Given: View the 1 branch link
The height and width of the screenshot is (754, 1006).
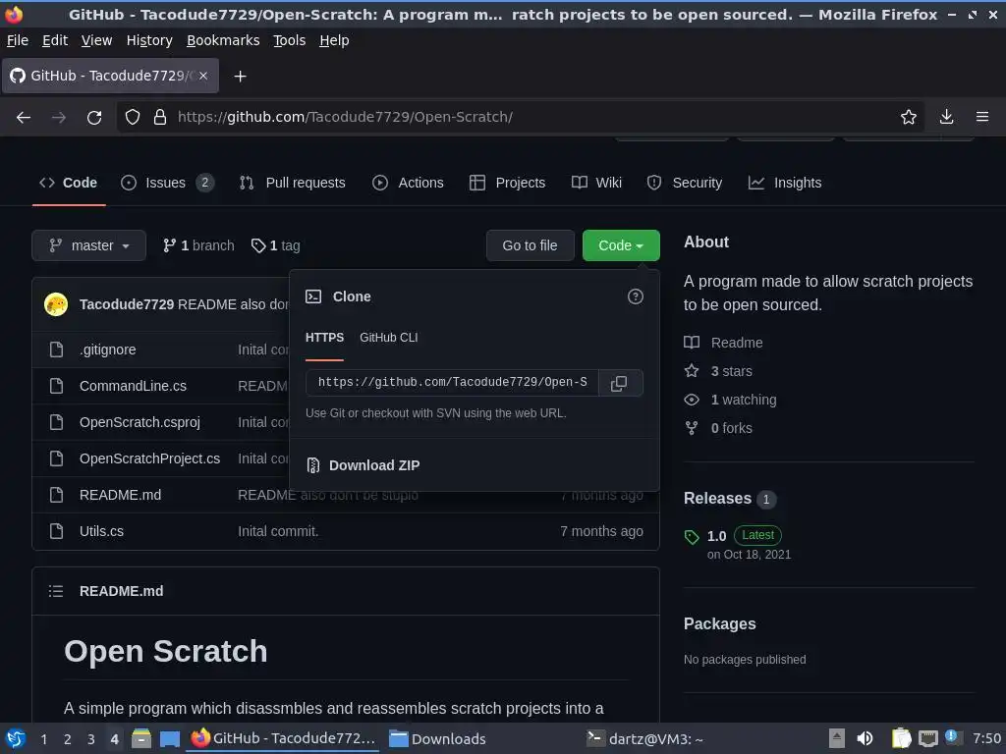Looking at the screenshot, I should click(x=198, y=246).
